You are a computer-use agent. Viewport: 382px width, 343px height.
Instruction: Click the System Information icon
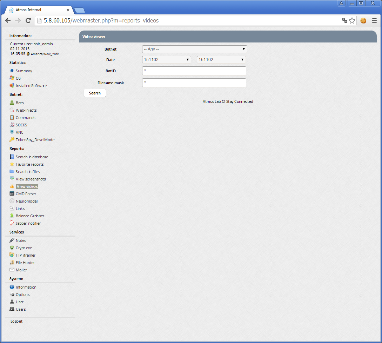coord(12,287)
